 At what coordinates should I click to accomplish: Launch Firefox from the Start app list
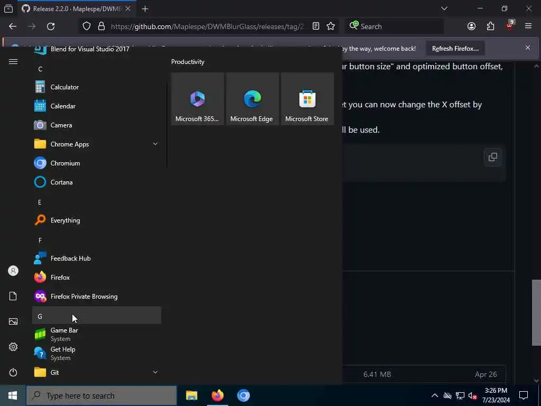[97, 277]
